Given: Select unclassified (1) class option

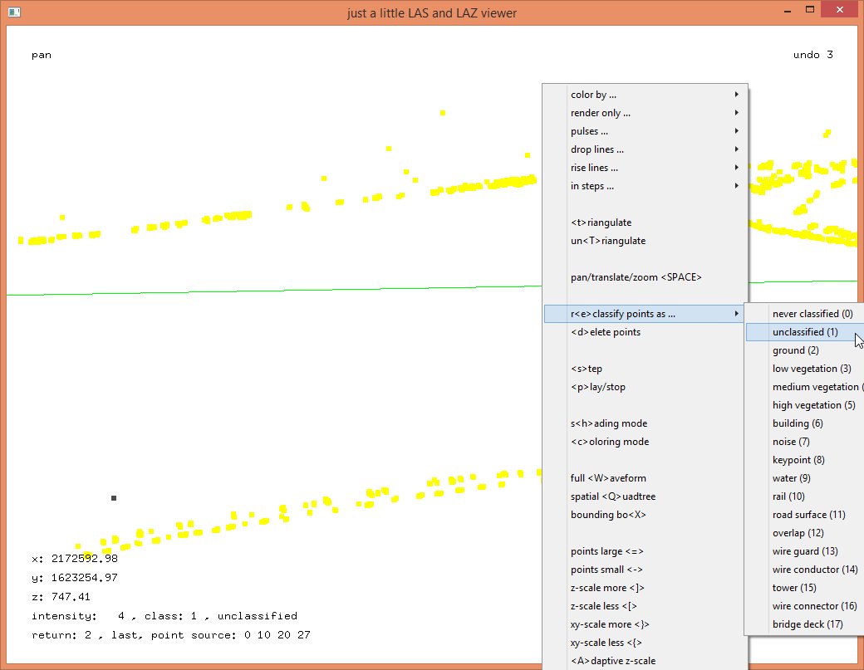Looking at the screenshot, I should tap(804, 332).
